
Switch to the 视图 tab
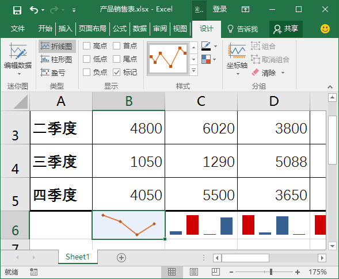pyautogui.click(x=180, y=29)
